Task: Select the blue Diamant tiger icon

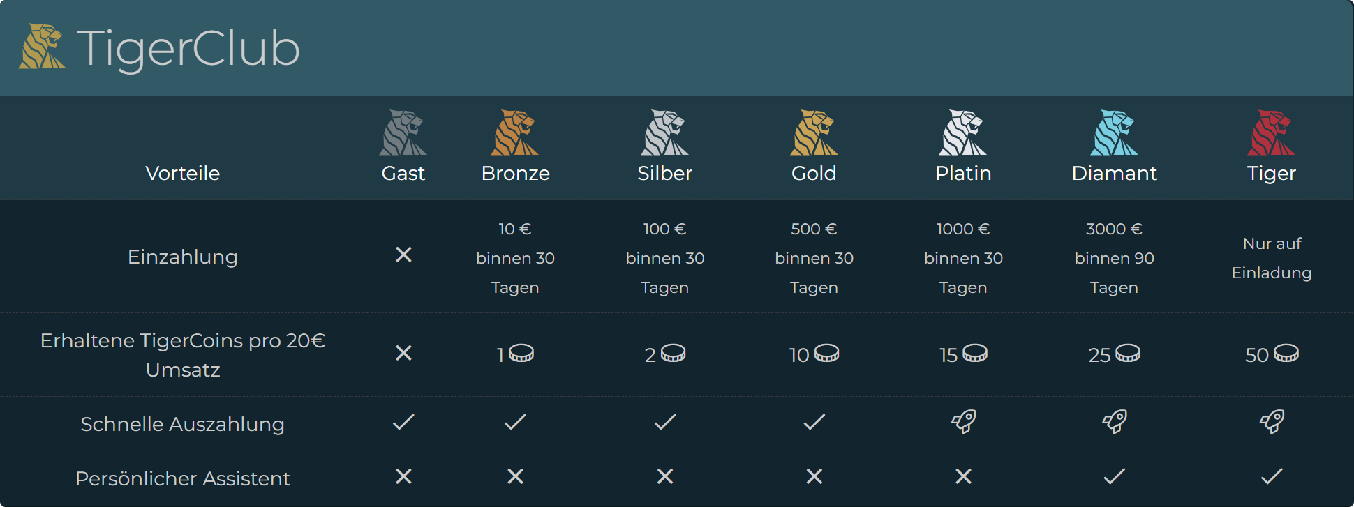Action: point(1114,133)
